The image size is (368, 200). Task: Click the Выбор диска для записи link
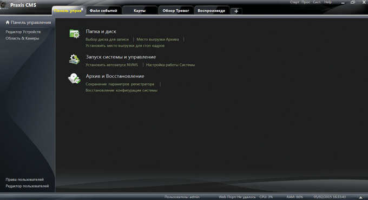click(x=107, y=39)
